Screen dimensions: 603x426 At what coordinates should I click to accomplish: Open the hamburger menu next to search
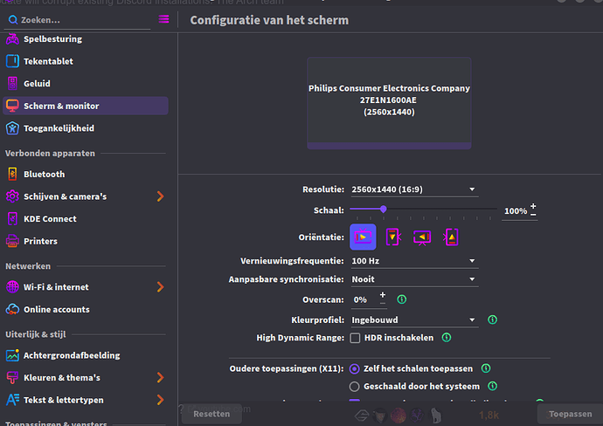(x=163, y=19)
